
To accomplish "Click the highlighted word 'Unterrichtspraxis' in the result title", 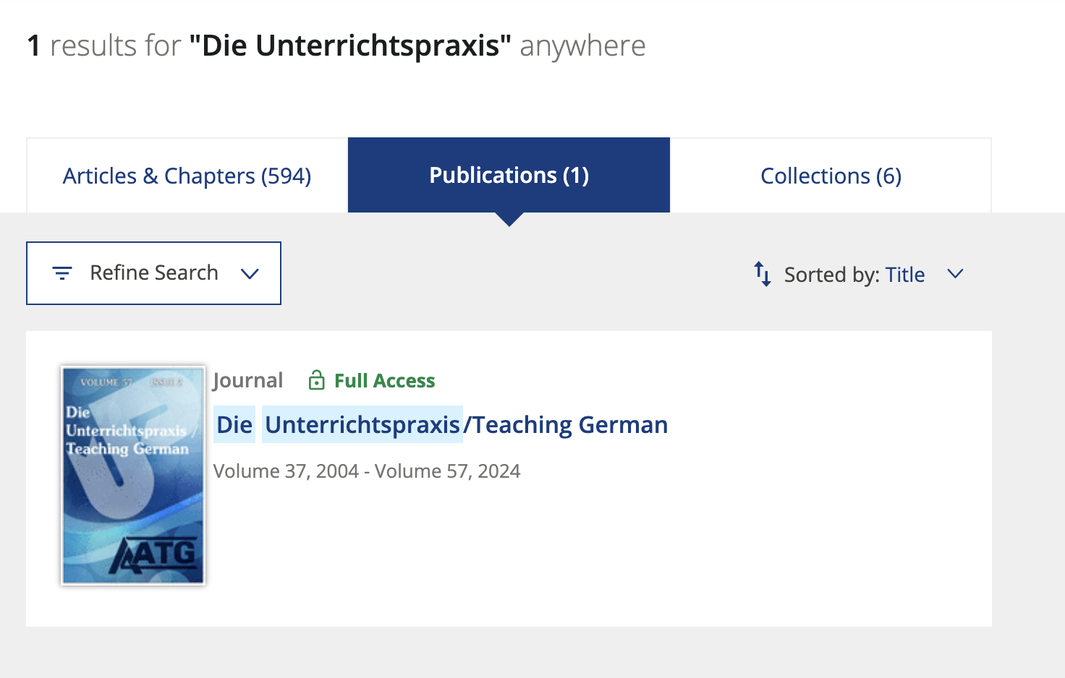I will [362, 424].
